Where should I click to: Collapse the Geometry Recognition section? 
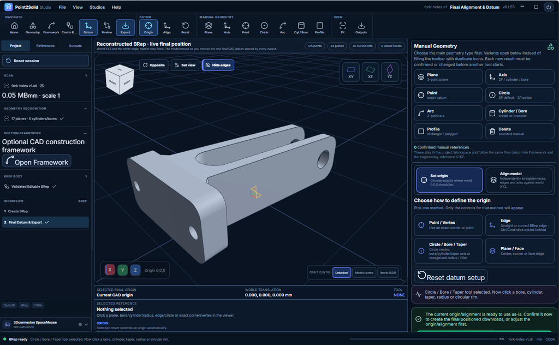[x=85, y=108]
